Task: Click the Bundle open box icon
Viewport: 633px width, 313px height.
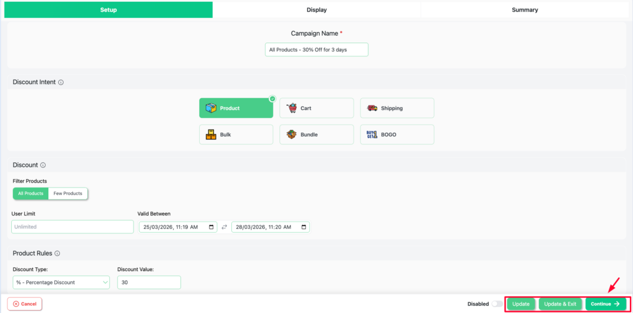Action: point(292,135)
